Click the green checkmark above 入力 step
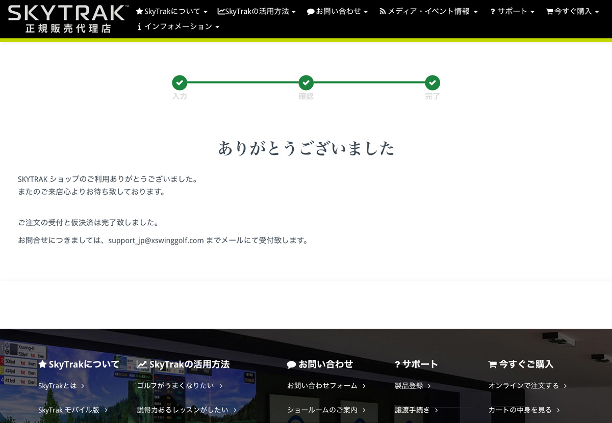 180,83
